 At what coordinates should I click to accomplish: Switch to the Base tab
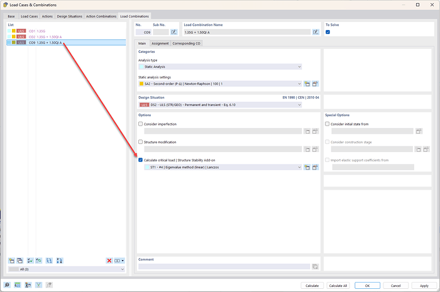coord(11,16)
